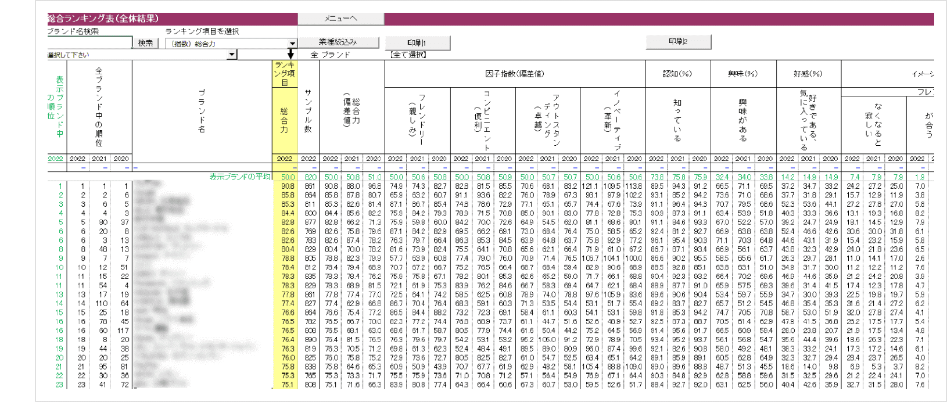
Task: Select the 表示ブランドの平均 row label
Action: (239, 177)
